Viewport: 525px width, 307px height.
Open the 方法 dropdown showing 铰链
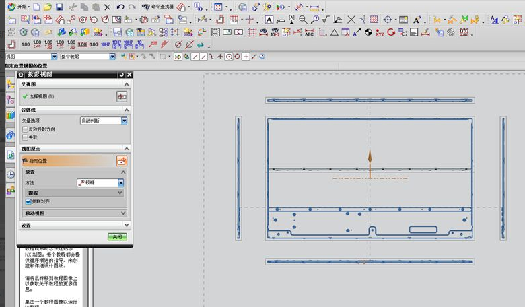click(x=121, y=182)
